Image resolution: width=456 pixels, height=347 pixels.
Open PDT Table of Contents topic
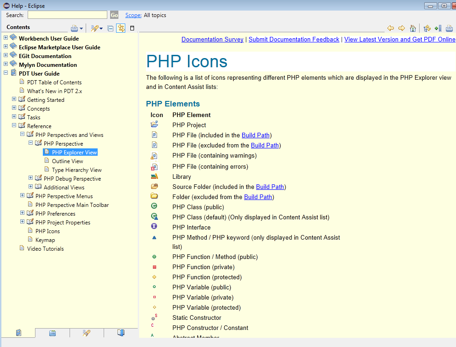54,82
